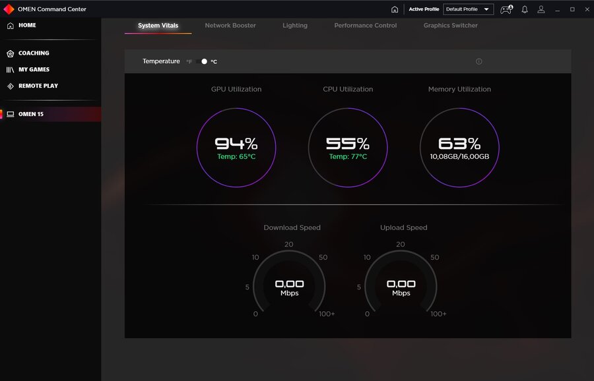The width and height of the screenshot is (594, 381).
Task: Click the My Games library icon
Action: point(10,70)
